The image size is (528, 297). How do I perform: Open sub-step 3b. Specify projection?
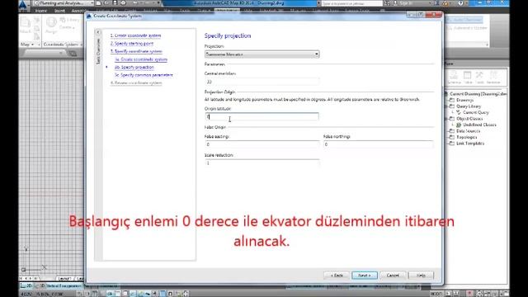(134, 68)
